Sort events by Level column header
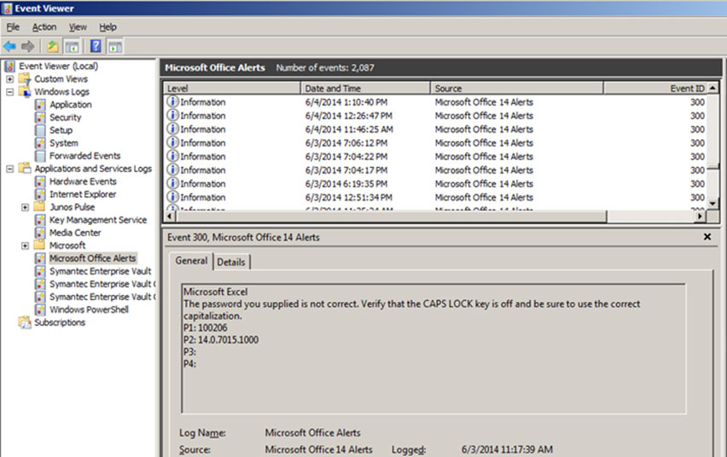Screen dimensions: 727x457 pyautogui.click(x=232, y=88)
